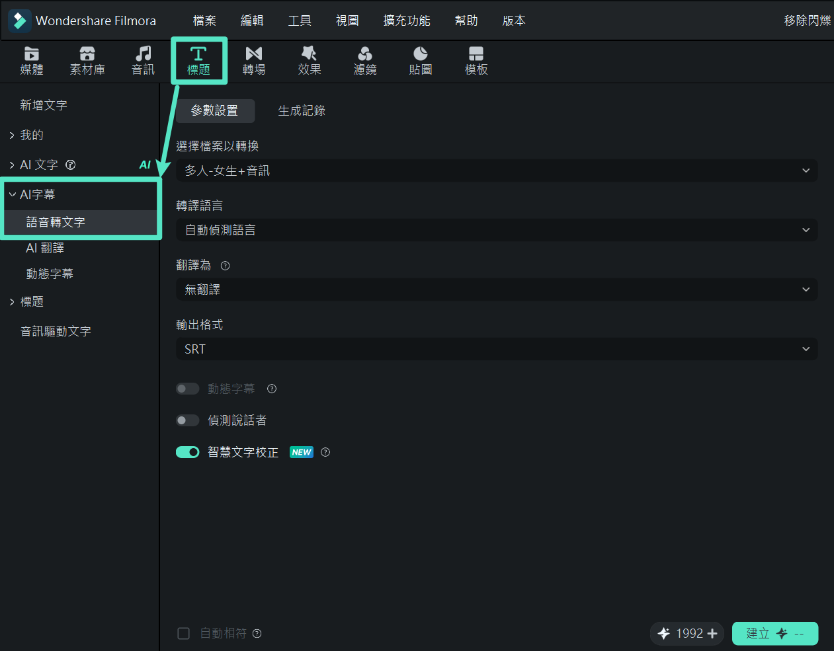
Task: Switch to the 生成記錄 tab
Action: click(x=302, y=110)
